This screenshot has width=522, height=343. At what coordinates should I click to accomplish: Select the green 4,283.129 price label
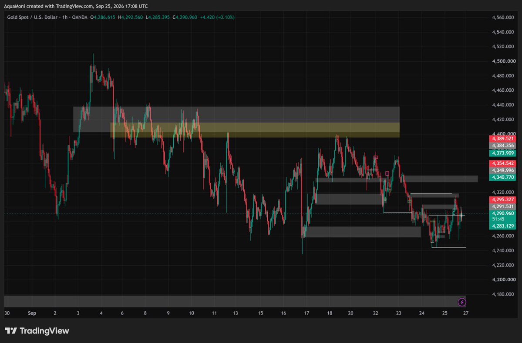[x=502, y=226]
